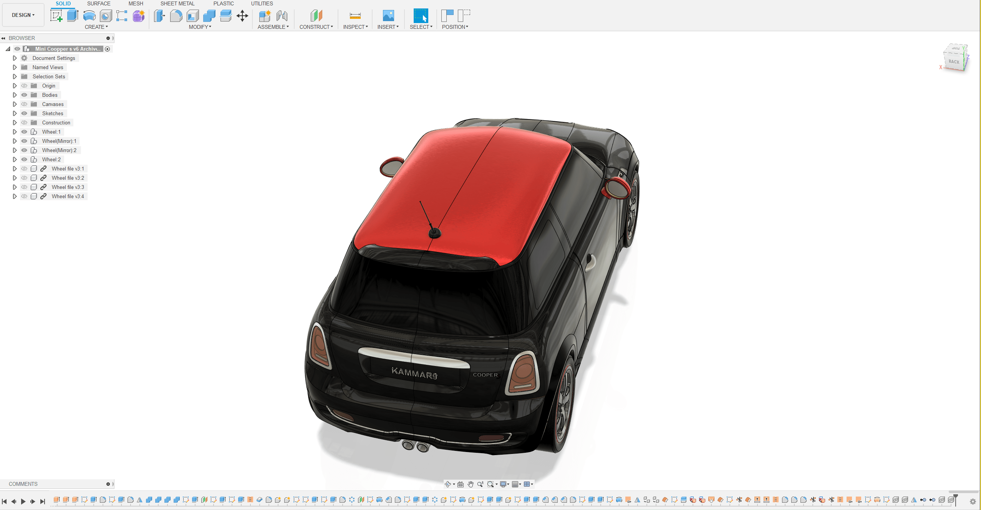
Task: Click the Insert image icon
Action: 388,16
